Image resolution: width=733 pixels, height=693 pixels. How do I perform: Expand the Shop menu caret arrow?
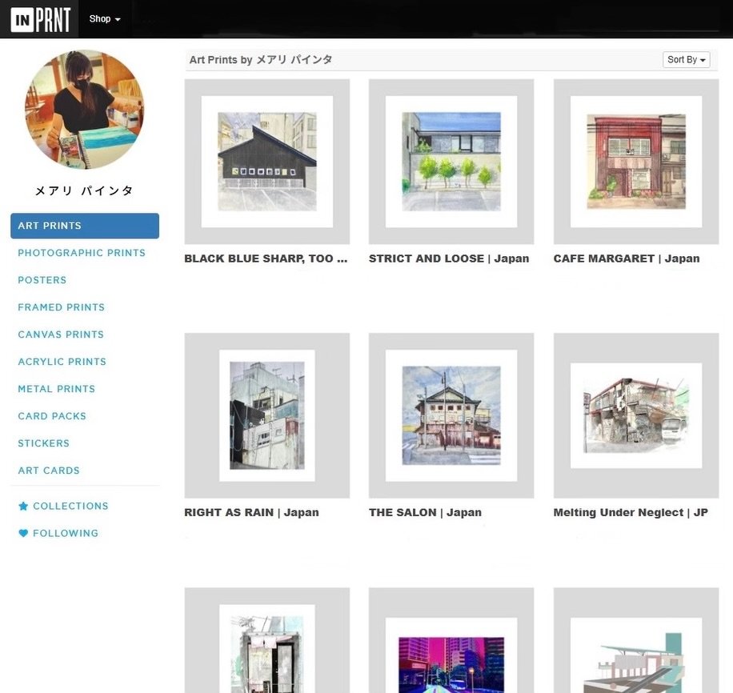(118, 20)
